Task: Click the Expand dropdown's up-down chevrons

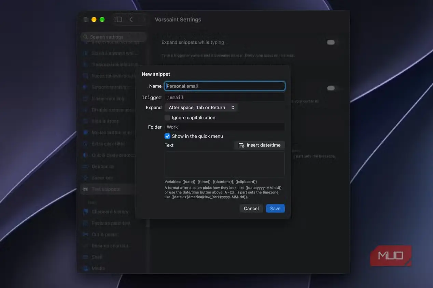Action: (233, 107)
